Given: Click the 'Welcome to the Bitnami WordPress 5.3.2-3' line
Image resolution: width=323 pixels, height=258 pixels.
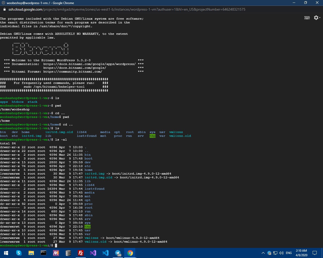Looking at the screenshot, I should [51, 60].
